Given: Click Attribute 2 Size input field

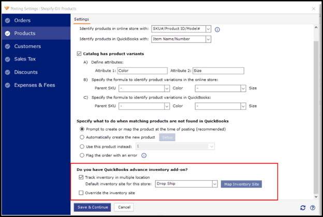Looking at the screenshot, I should coord(218,70).
